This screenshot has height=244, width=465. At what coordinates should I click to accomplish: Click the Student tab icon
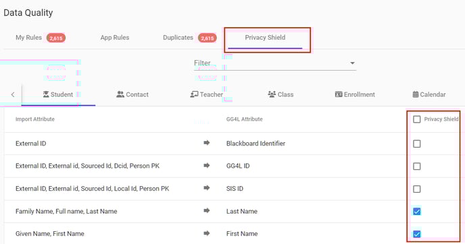coord(46,94)
